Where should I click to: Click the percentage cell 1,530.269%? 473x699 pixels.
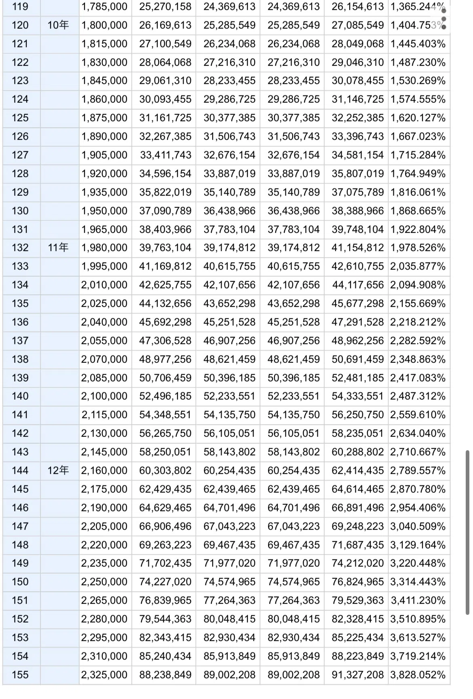419,80
